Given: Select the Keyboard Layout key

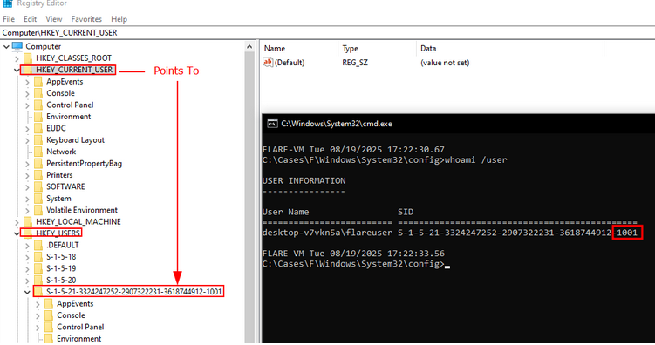Looking at the screenshot, I should (75, 140).
